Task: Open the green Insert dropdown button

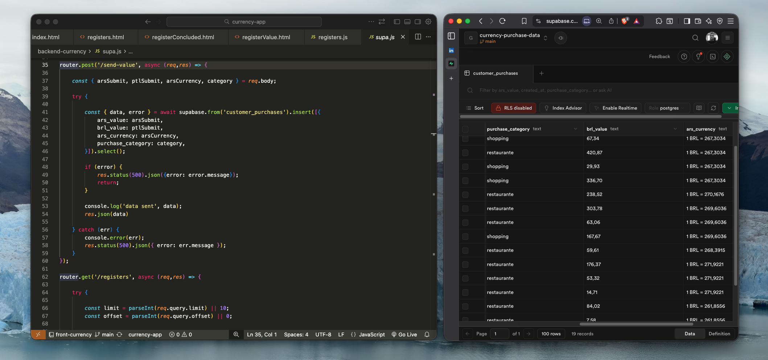Action: [731, 108]
